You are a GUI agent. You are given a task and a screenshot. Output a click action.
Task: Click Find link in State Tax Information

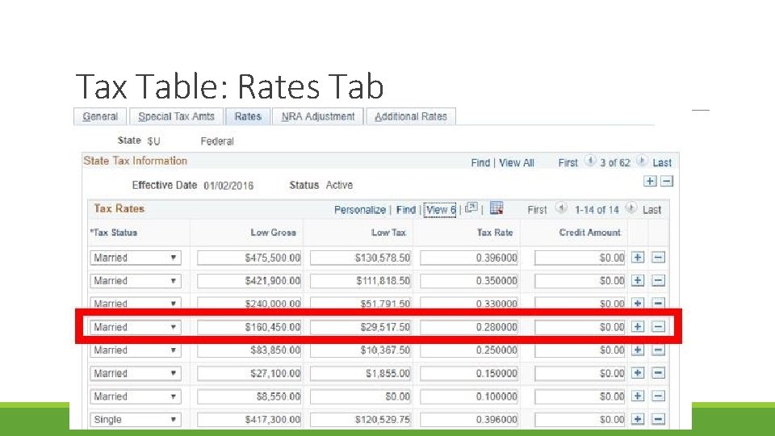480,162
